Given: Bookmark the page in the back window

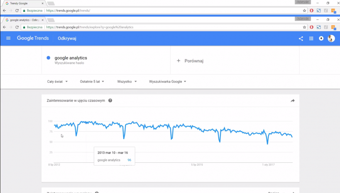Looking at the screenshot, I should click(x=304, y=10).
